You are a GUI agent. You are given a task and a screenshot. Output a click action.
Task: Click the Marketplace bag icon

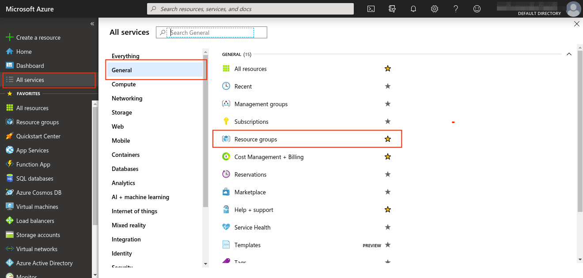coord(226,192)
